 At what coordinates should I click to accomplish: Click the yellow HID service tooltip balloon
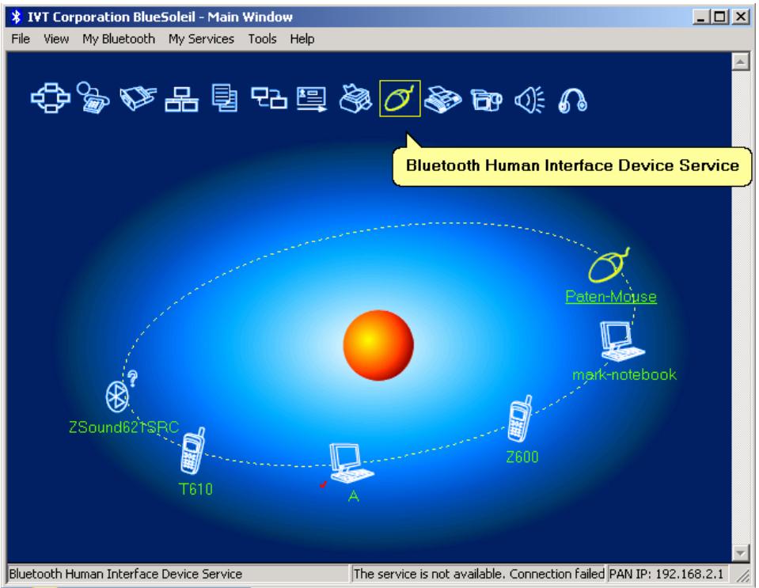571,166
